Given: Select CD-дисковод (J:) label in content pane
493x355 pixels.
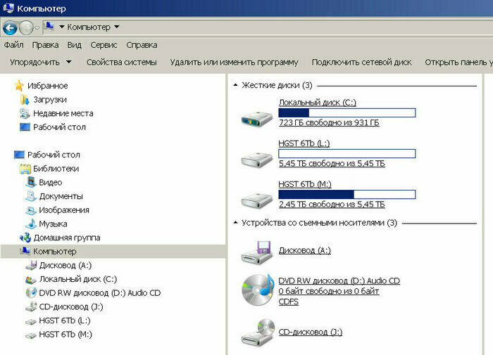Looking at the screenshot, I should point(311,332).
